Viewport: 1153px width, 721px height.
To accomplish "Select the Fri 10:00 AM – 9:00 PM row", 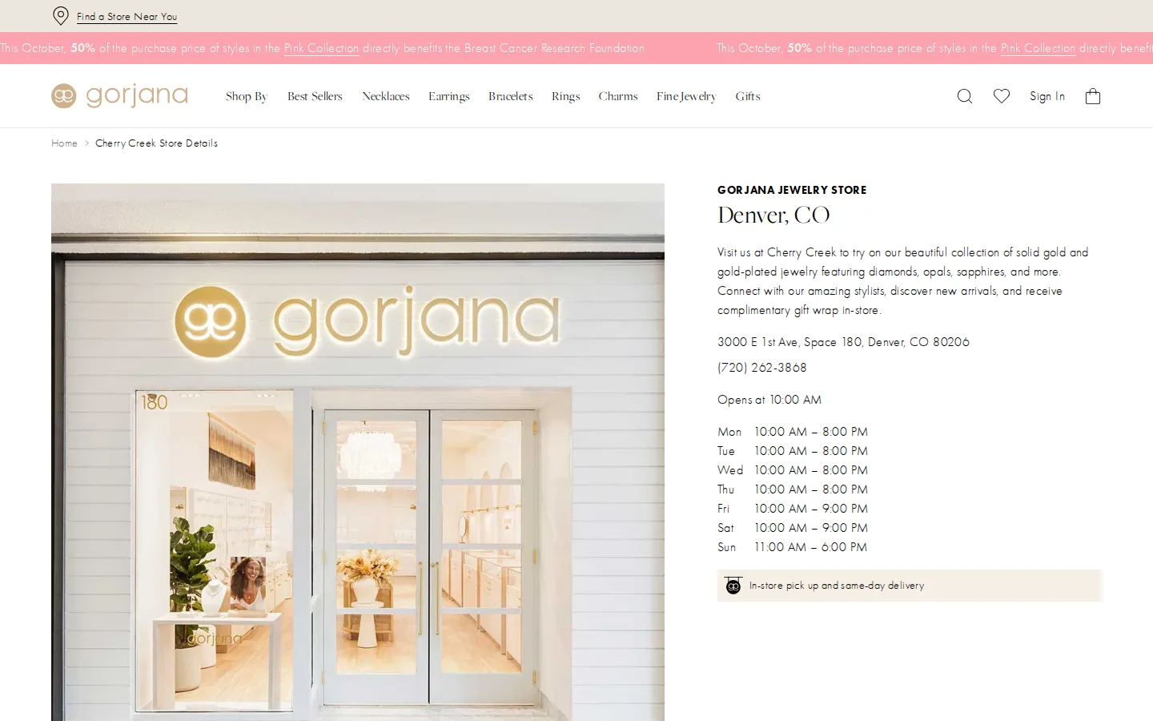I will point(793,509).
